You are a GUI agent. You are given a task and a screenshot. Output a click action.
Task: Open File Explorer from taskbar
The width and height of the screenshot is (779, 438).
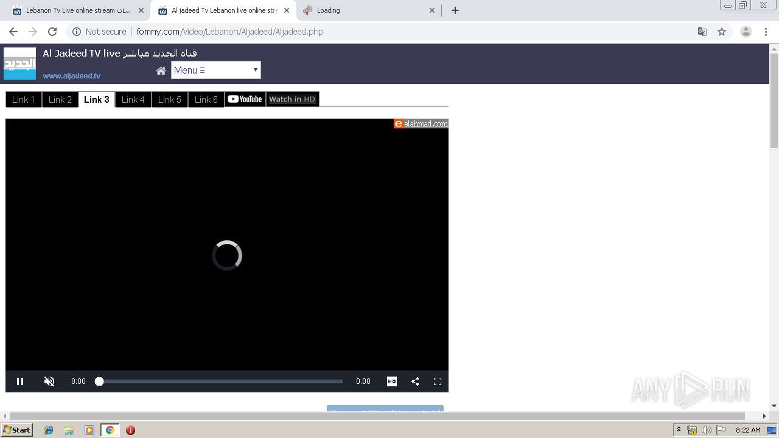[x=69, y=430]
